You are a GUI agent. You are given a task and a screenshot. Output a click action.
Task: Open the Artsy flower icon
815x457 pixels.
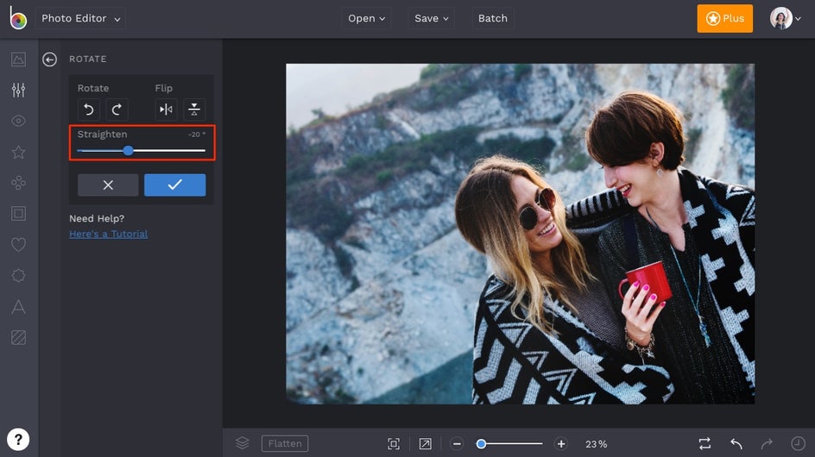tap(18, 183)
